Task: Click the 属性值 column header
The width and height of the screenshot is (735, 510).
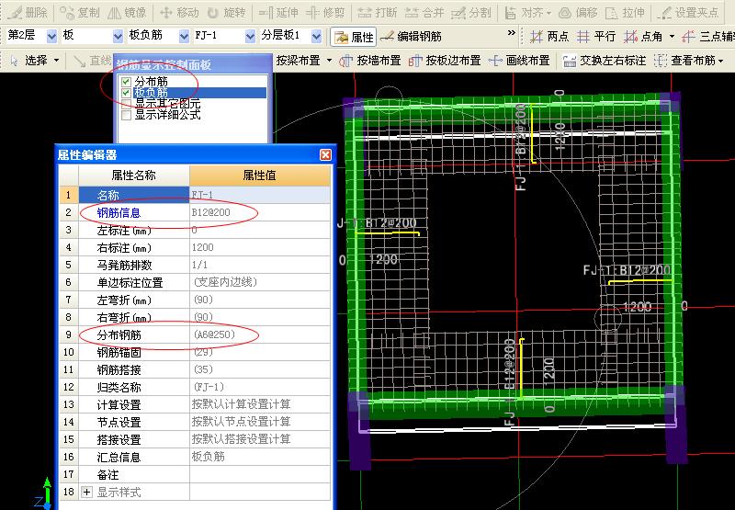Action: coord(260,176)
